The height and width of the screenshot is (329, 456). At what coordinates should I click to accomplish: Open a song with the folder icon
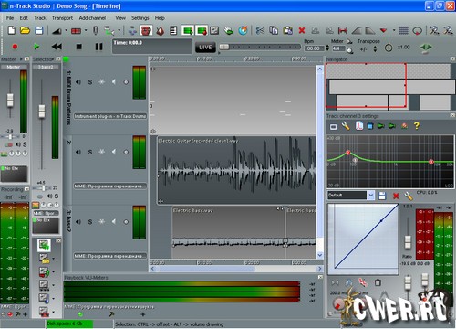pyautogui.click(x=26, y=30)
